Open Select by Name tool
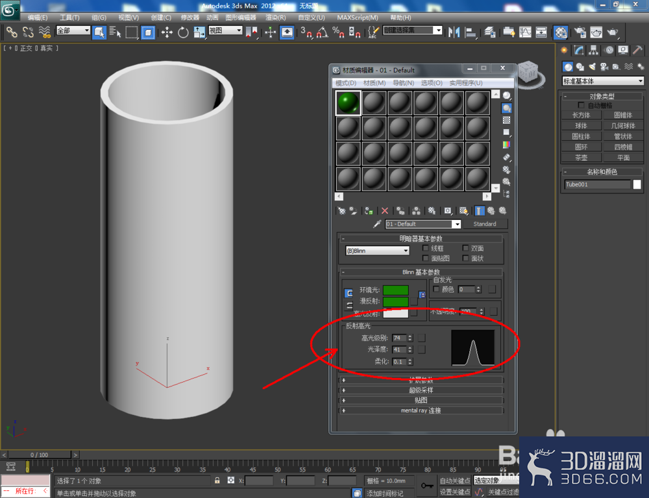This screenshot has width=649, height=498. point(115,32)
